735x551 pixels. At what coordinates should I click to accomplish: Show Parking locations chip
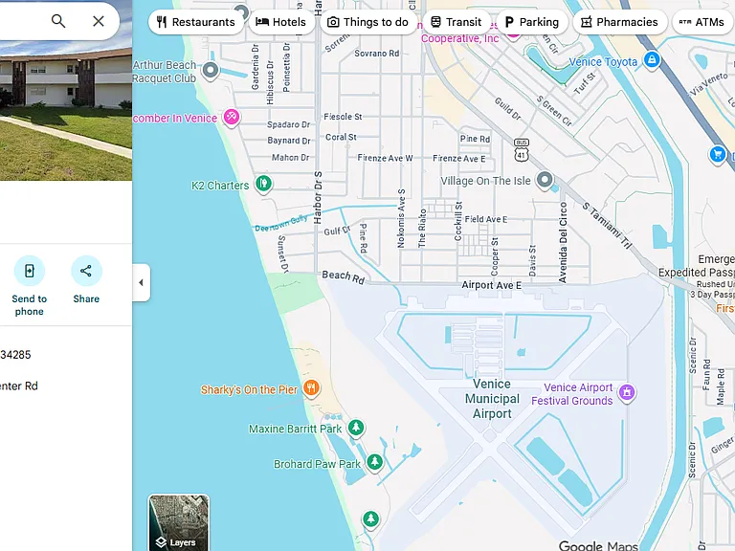pos(532,22)
